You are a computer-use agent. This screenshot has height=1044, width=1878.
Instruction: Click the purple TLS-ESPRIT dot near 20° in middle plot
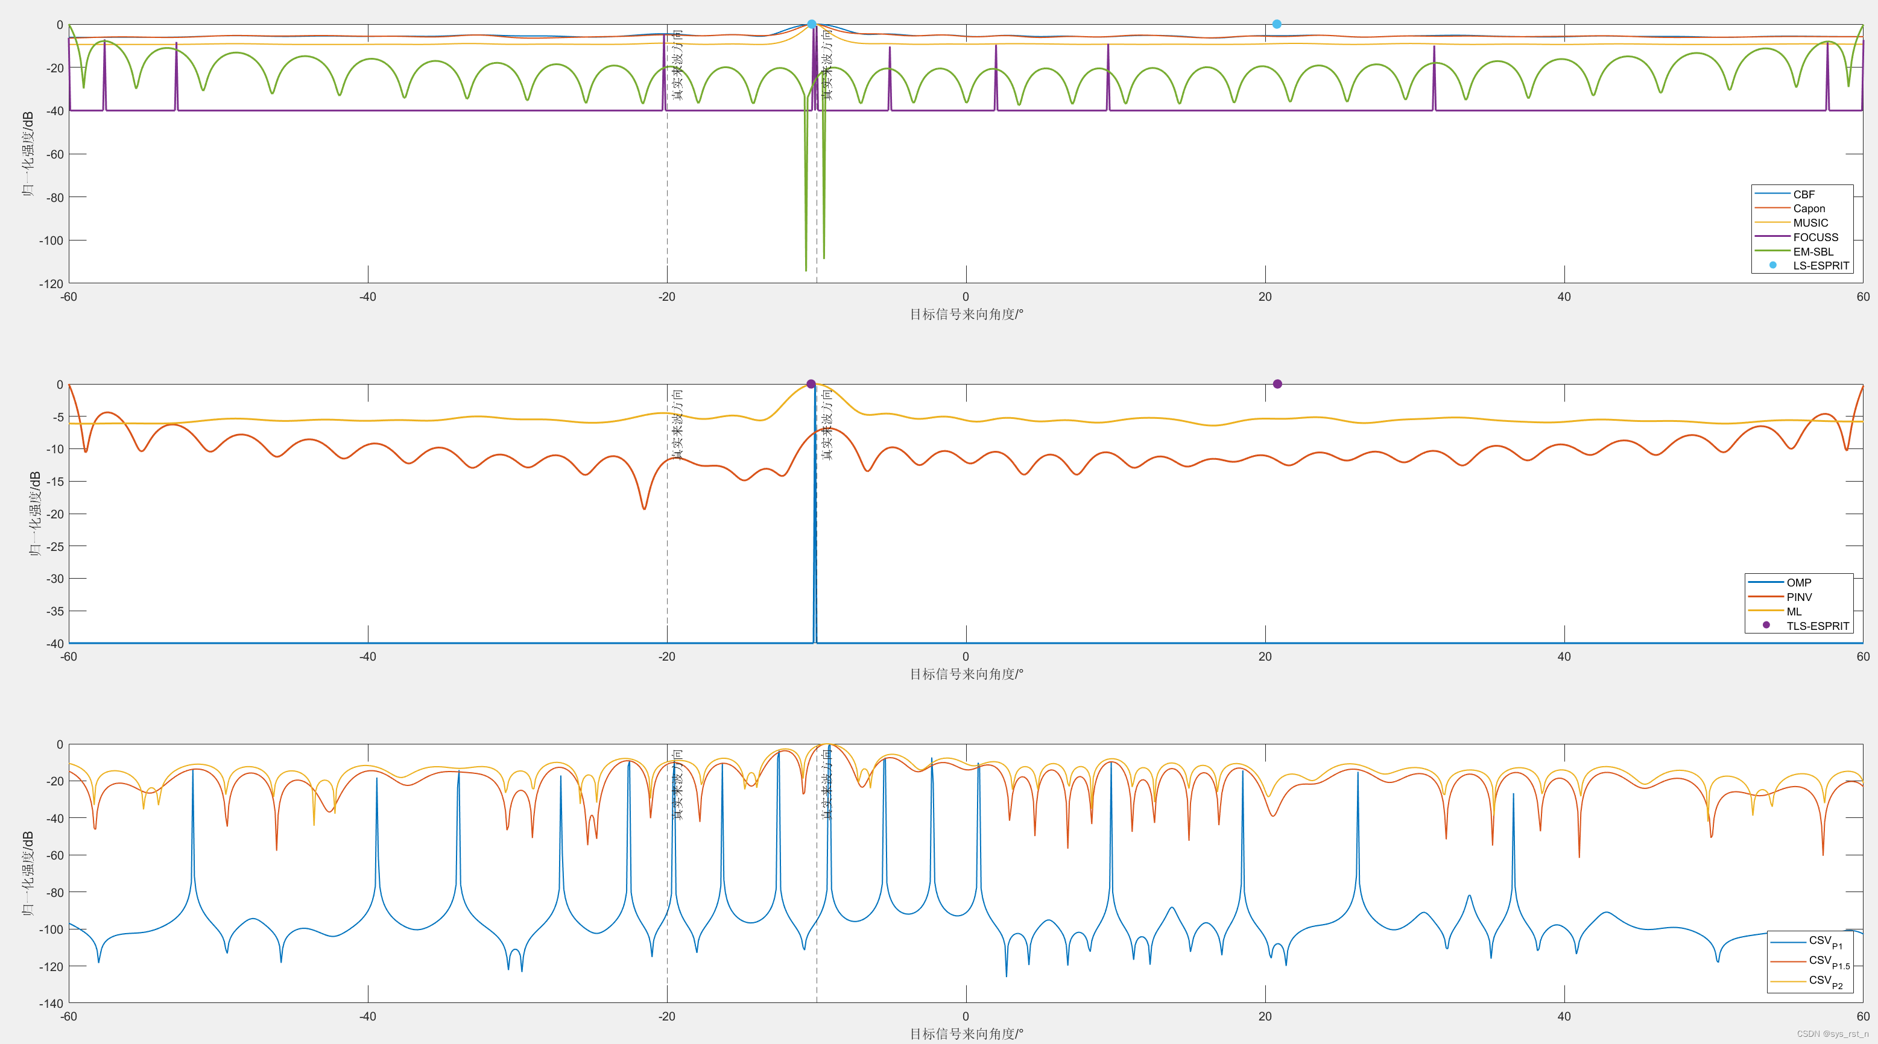[1277, 384]
